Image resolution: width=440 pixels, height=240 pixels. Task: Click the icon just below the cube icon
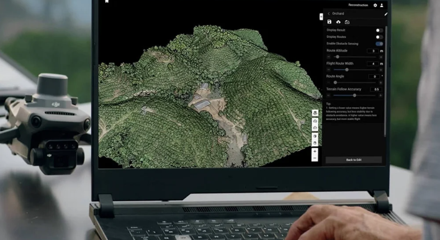[315, 143]
